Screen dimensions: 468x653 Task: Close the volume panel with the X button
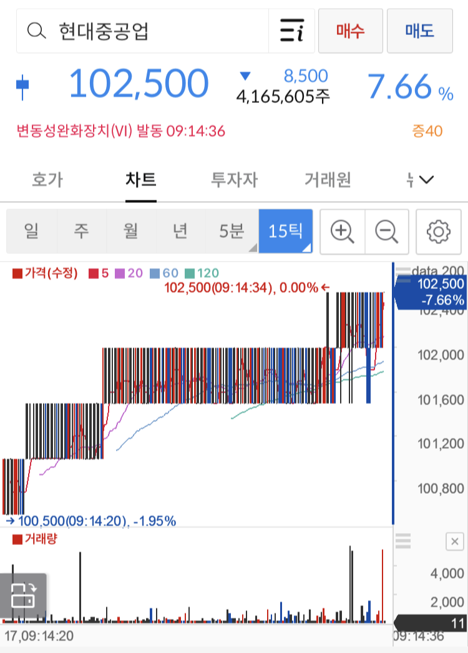[x=455, y=541]
